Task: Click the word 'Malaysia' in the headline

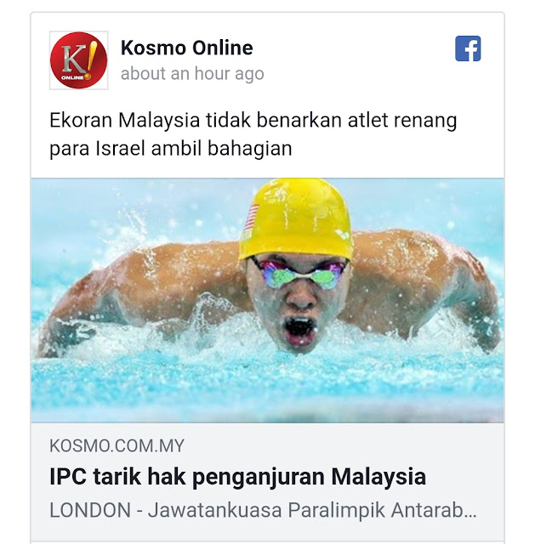Action: [x=378, y=477]
